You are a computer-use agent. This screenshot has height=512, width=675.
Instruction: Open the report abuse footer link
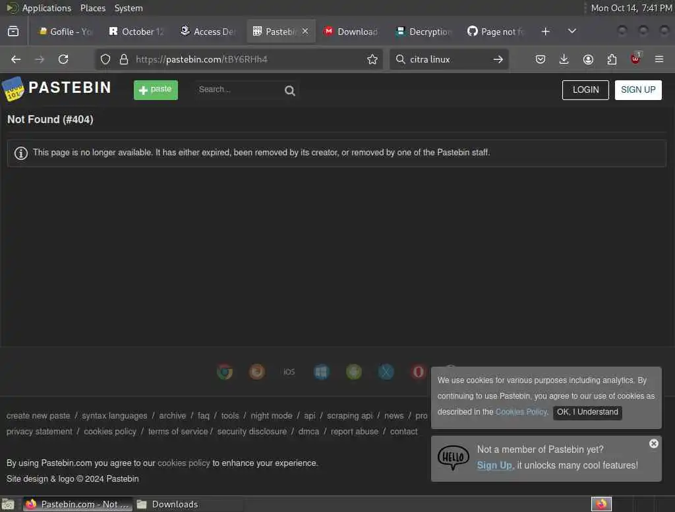[354, 431]
